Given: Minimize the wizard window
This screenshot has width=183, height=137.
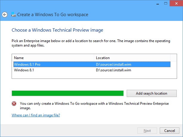Looking at the screenshot, I should pyautogui.click(x=158, y=4).
